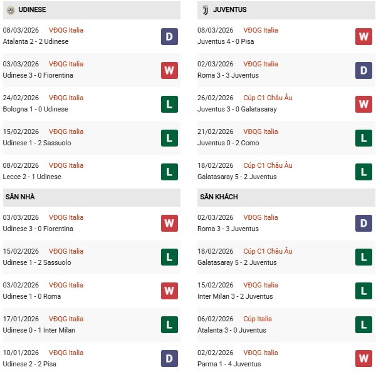
Task: Open the JUVENTUS team header
Action: click(x=229, y=10)
